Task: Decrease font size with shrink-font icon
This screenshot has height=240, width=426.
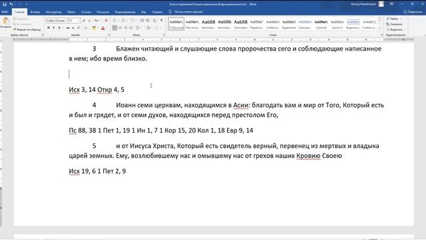Action: pos(89,21)
